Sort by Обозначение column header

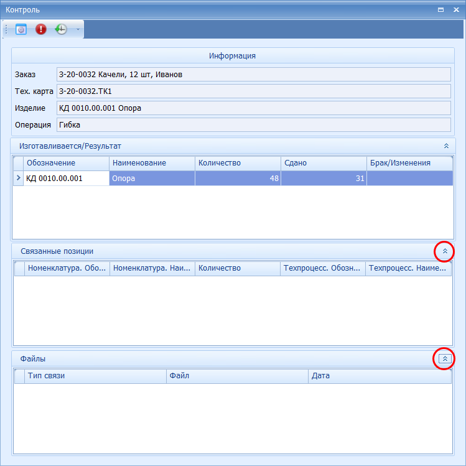tap(67, 163)
